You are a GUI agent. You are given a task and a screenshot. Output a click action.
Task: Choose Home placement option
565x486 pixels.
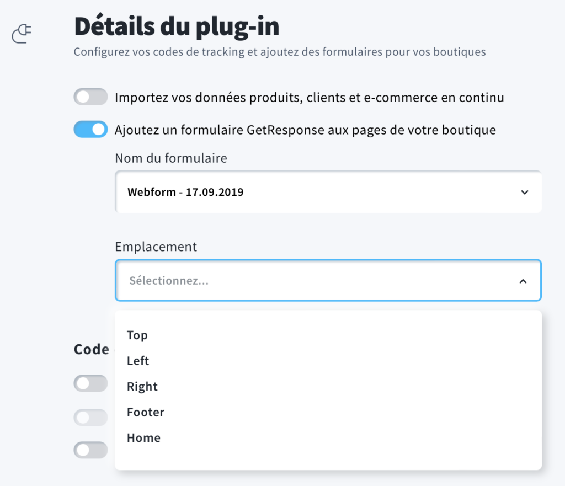tap(143, 437)
